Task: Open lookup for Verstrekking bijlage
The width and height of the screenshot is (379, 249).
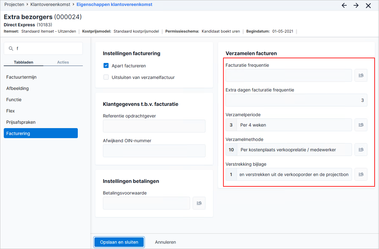Action: (x=361, y=174)
